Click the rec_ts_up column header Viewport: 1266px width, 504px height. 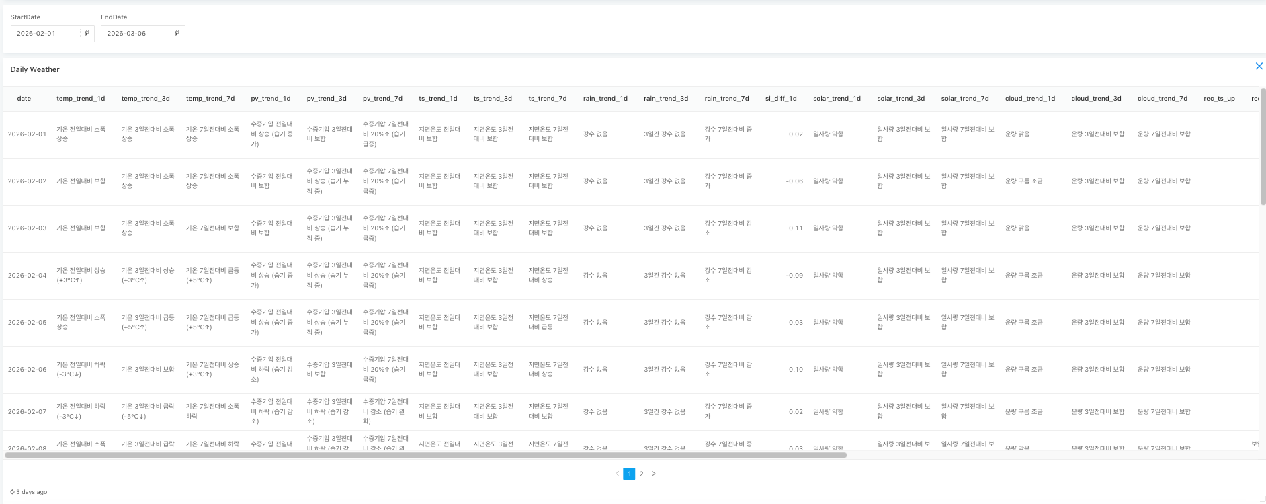coord(1219,99)
